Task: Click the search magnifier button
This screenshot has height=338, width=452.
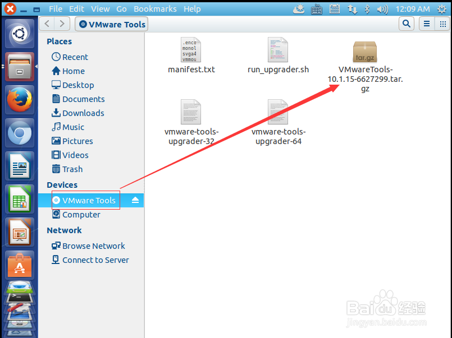Action: pyautogui.click(x=407, y=24)
